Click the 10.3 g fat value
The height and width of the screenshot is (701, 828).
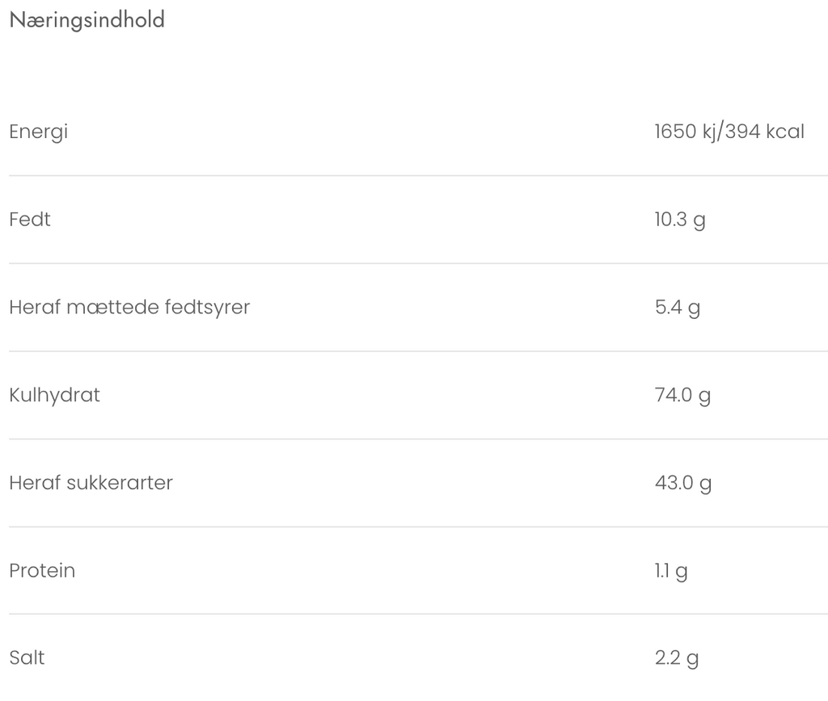coord(680,220)
